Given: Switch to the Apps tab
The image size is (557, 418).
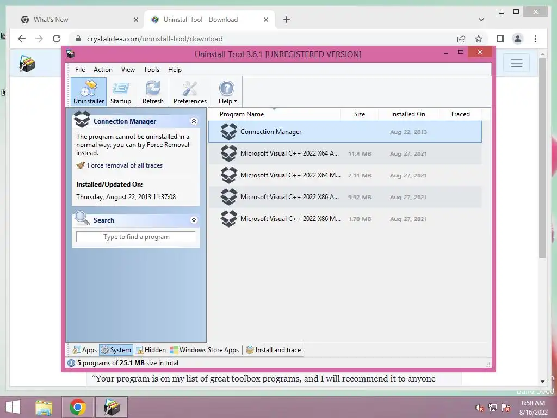Looking at the screenshot, I should 84,350.
